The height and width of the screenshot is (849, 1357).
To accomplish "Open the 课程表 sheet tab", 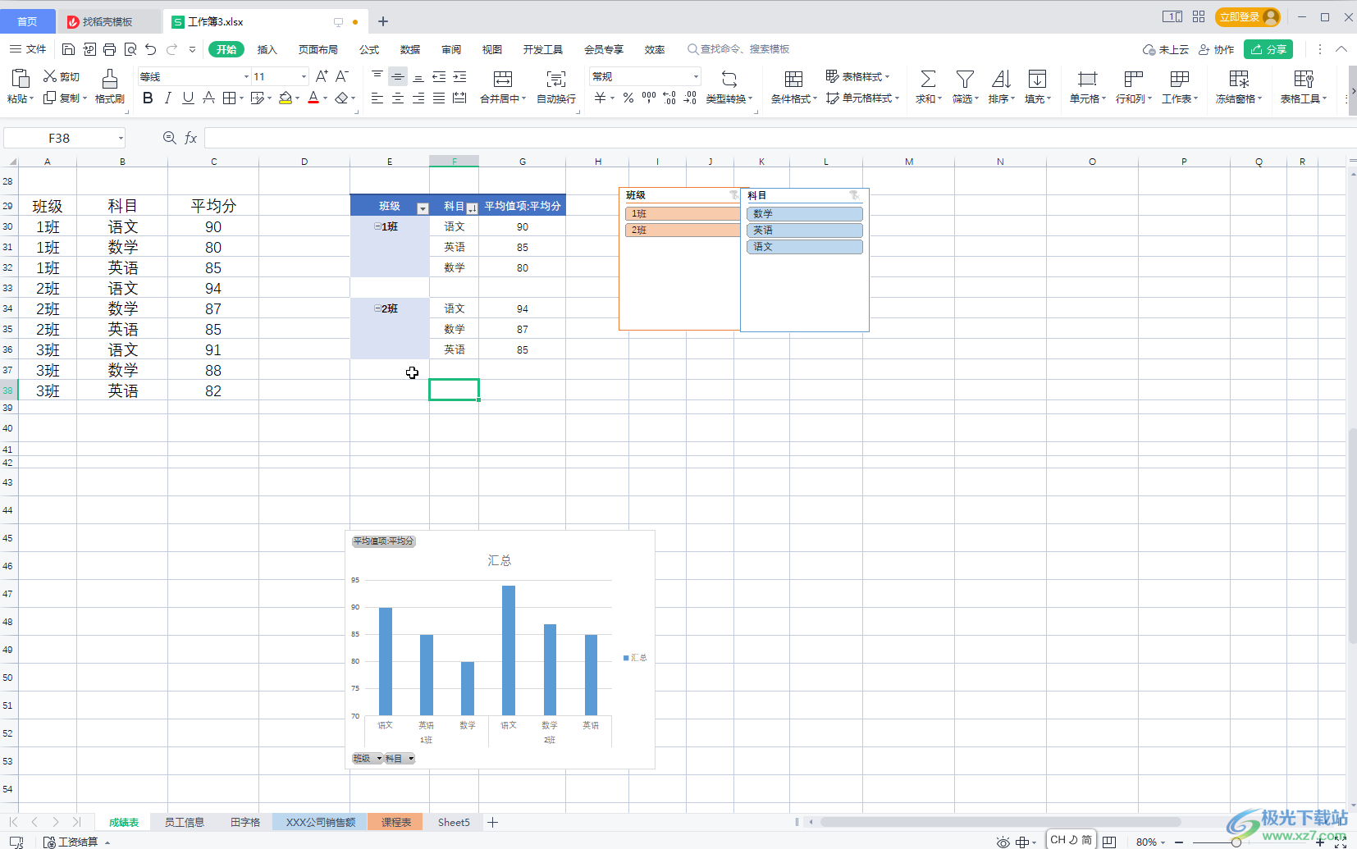I will [x=396, y=822].
